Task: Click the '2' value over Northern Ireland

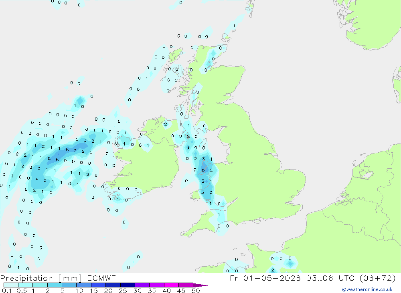Action: 166,124
